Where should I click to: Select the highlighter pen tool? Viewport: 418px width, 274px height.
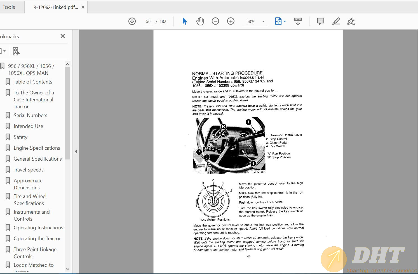tap(336, 21)
